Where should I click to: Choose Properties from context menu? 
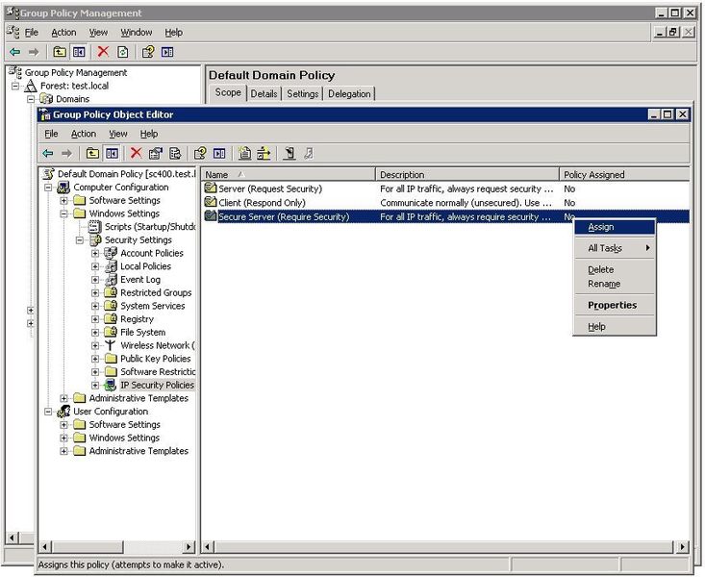coord(615,306)
